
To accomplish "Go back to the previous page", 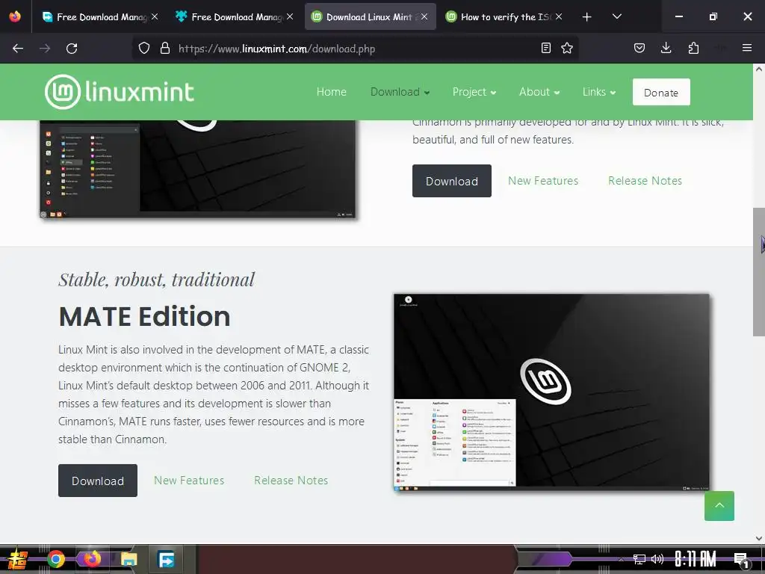I will [x=18, y=49].
